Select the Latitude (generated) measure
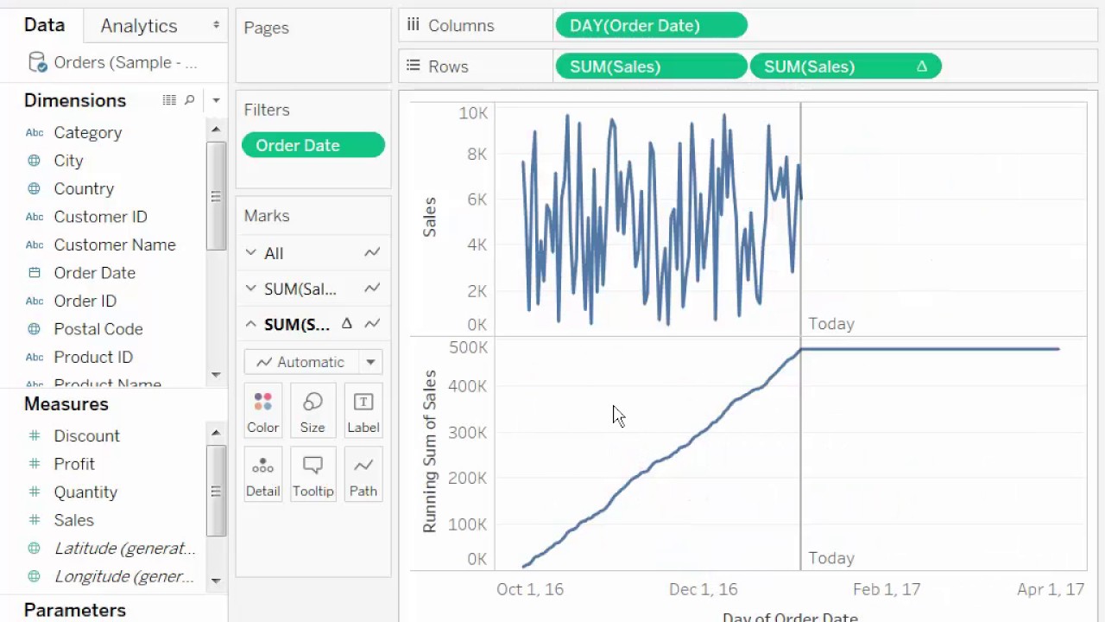Viewport: 1105px width, 622px height. point(125,548)
